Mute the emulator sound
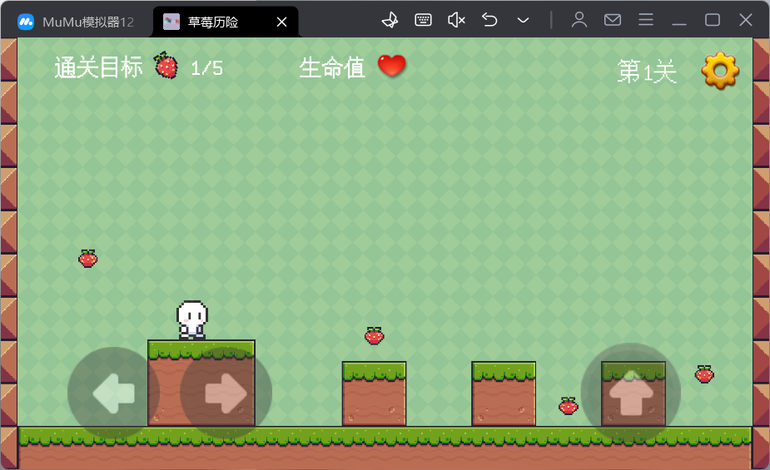Viewport: 770px width, 470px height. click(456, 20)
